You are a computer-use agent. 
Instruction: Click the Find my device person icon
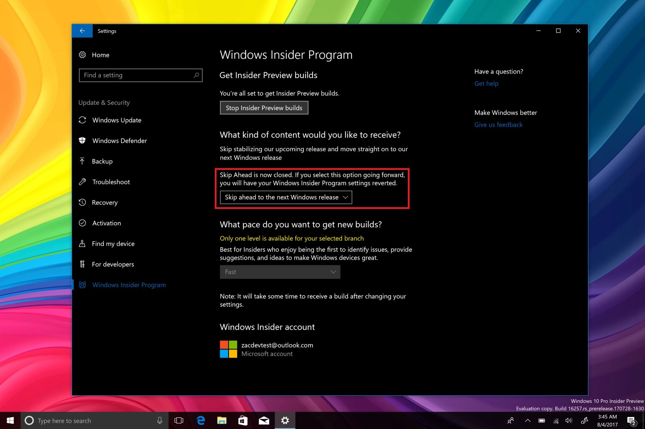click(x=82, y=244)
